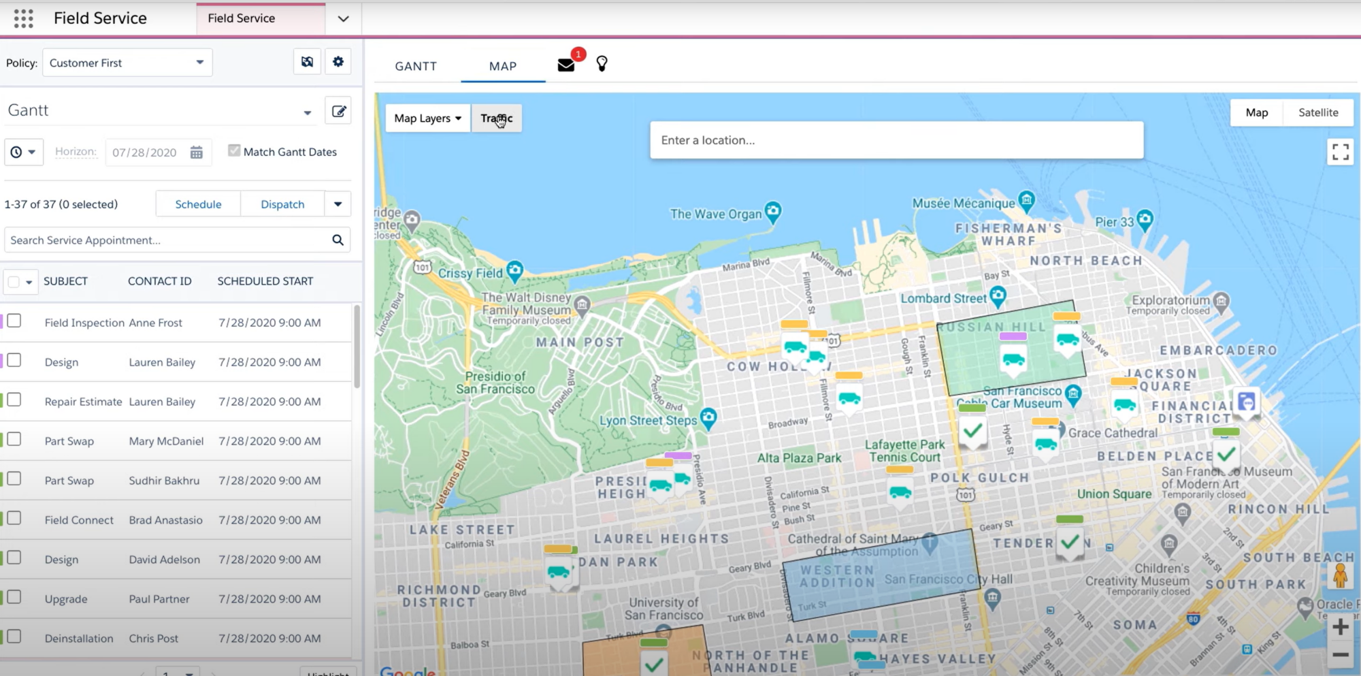
Task: Click the Dispatch button
Action: pos(282,204)
